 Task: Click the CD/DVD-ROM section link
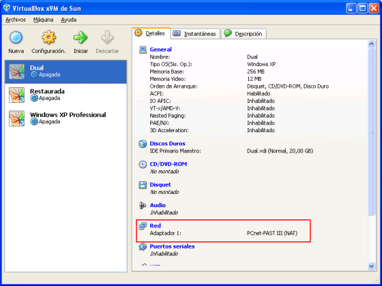coord(168,164)
